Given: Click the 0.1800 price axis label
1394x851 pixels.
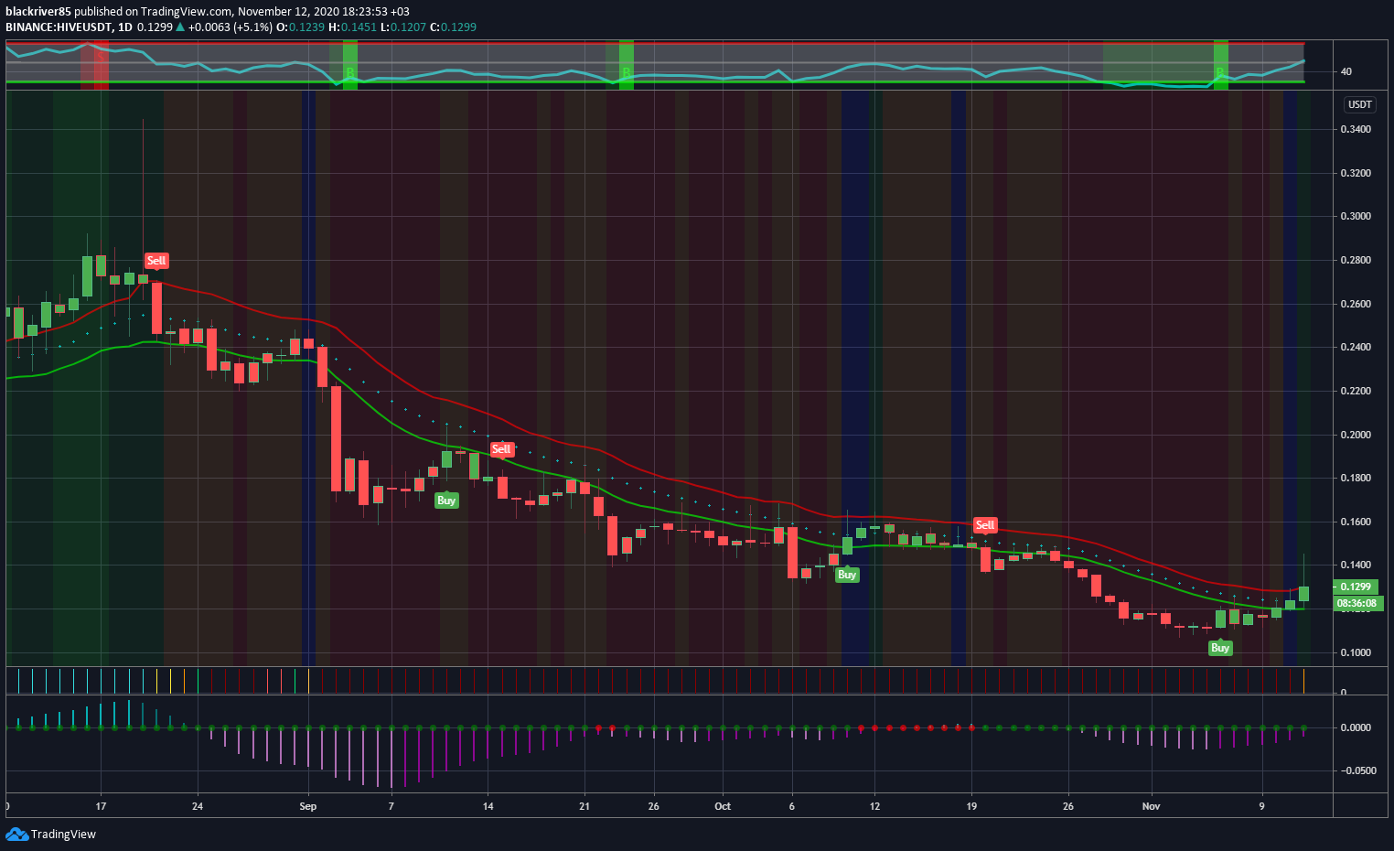Looking at the screenshot, I should tap(1356, 478).
